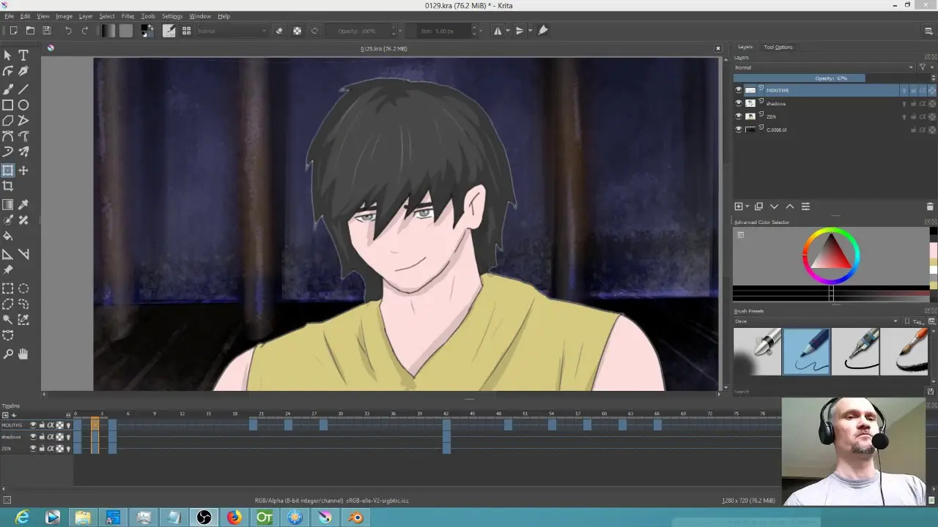Activate the Pan hand tool
This screenshot has width=938, height=527.
tap(23, 354)
